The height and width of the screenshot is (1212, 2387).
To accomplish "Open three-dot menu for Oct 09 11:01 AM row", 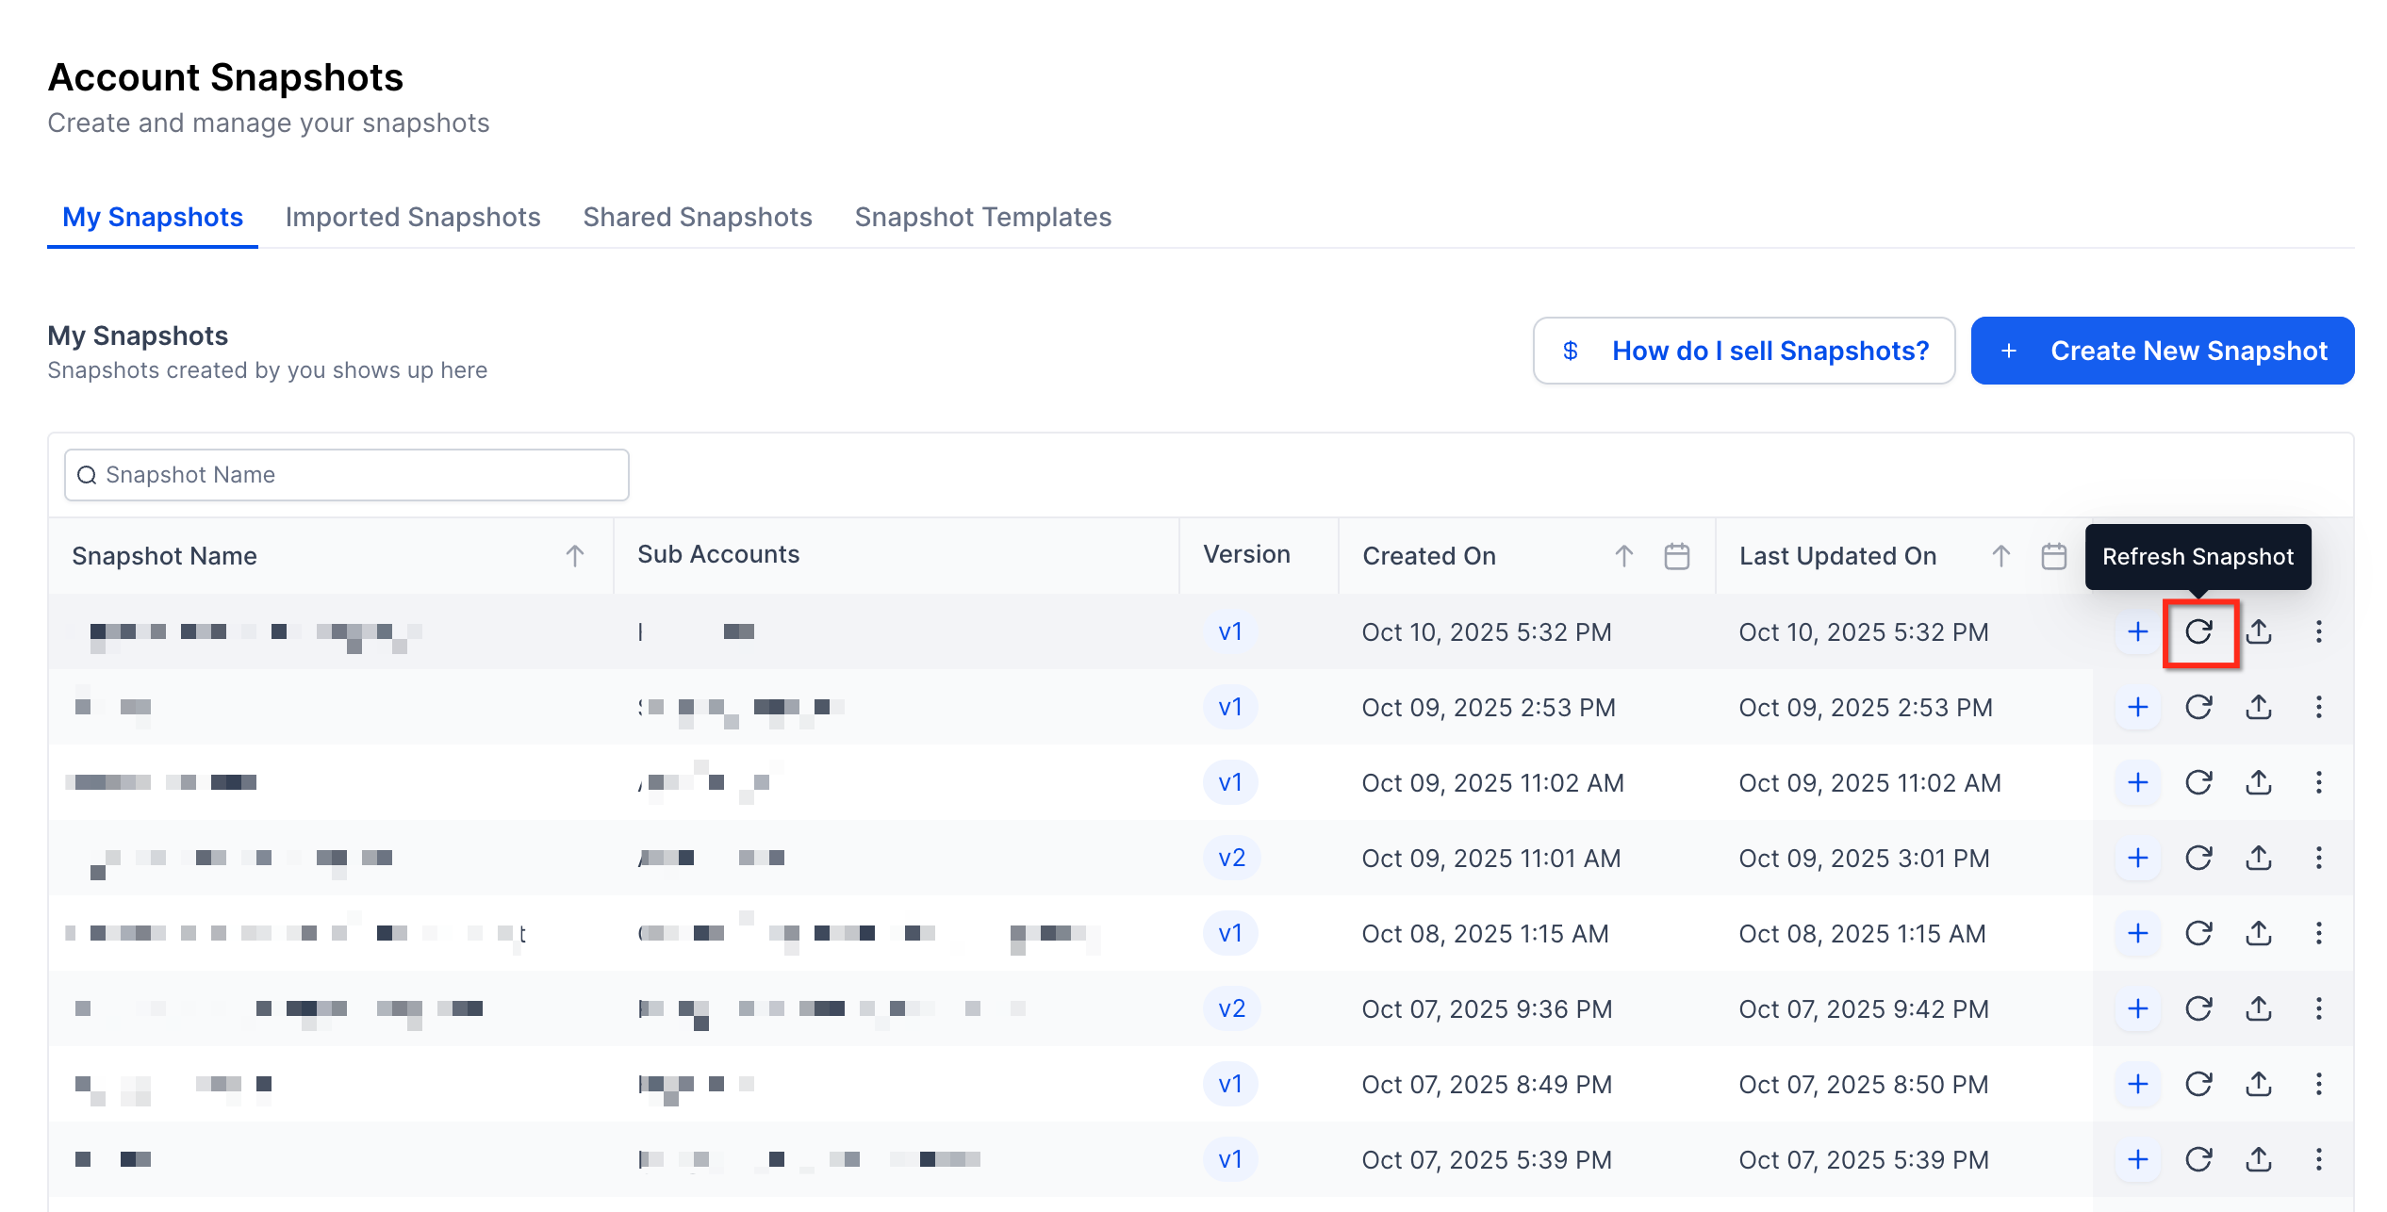I will point(2318,858).
